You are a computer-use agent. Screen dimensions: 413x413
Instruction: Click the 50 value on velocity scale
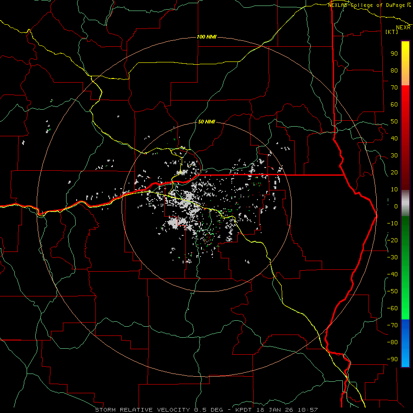394,122
